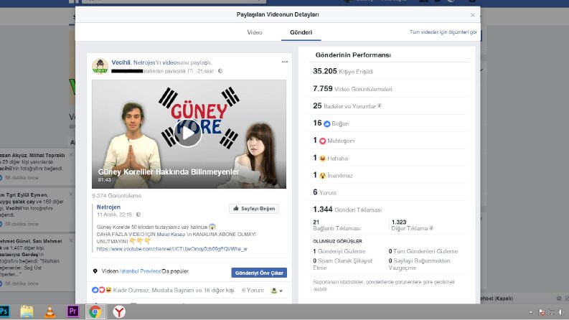Launch VLC media player from taskbar
569x320 pixels.
50,311
